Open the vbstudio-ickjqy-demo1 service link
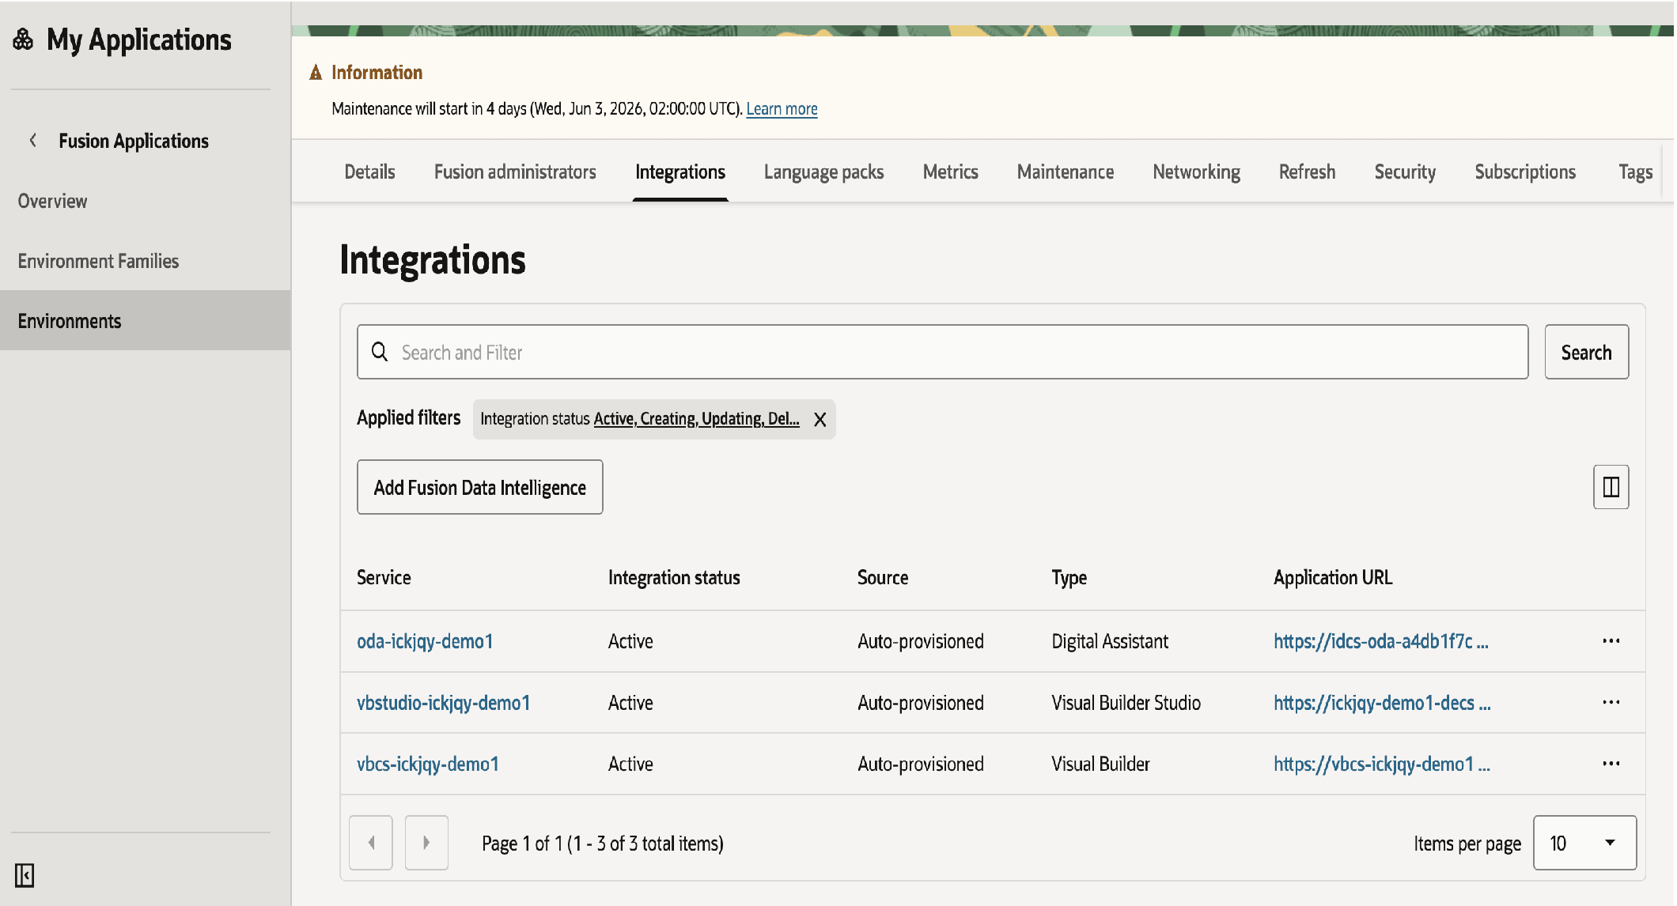This screenshot has width=1677, height=906. click(443, 703)
